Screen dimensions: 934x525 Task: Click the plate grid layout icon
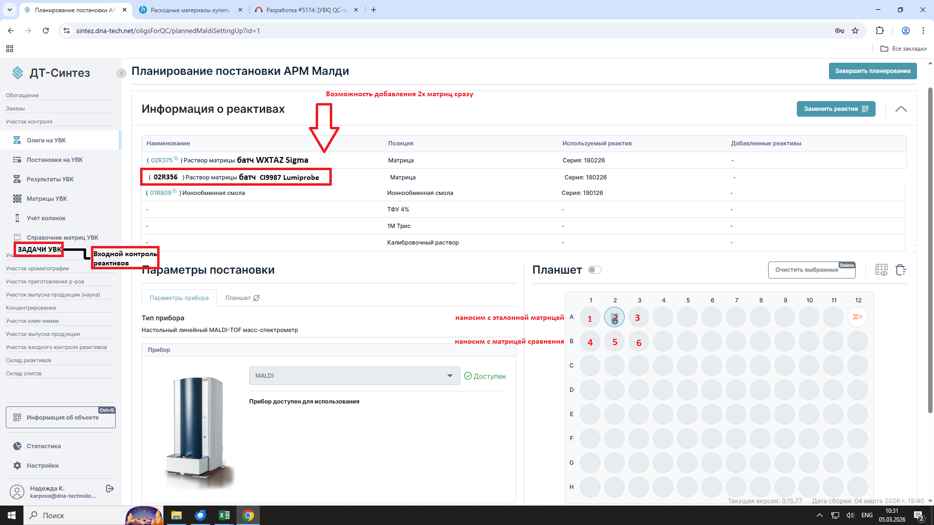pos(881,270)
